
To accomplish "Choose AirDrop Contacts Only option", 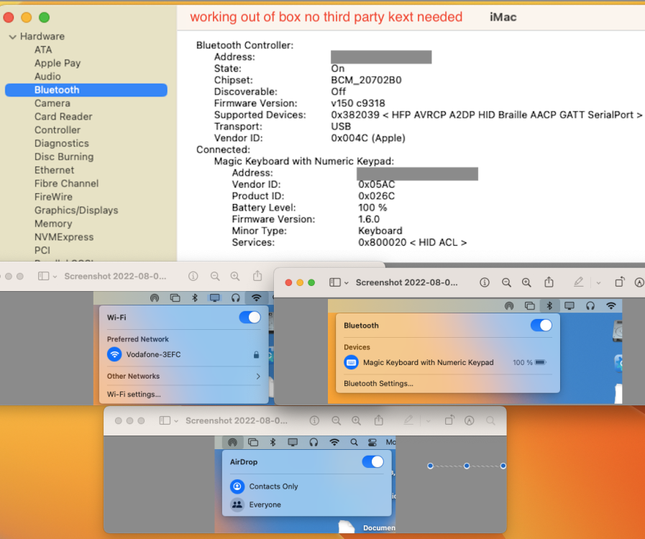I will tap(265, 487).
